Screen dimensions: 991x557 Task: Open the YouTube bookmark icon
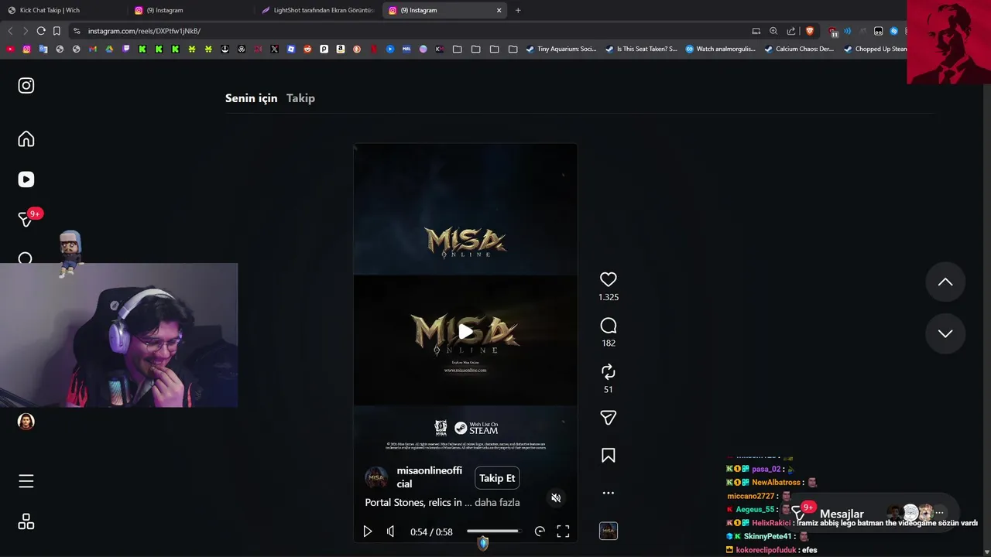click(x=10, y=49)
